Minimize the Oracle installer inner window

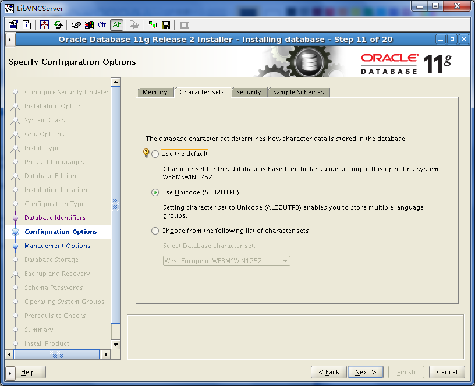coord(441,40)
